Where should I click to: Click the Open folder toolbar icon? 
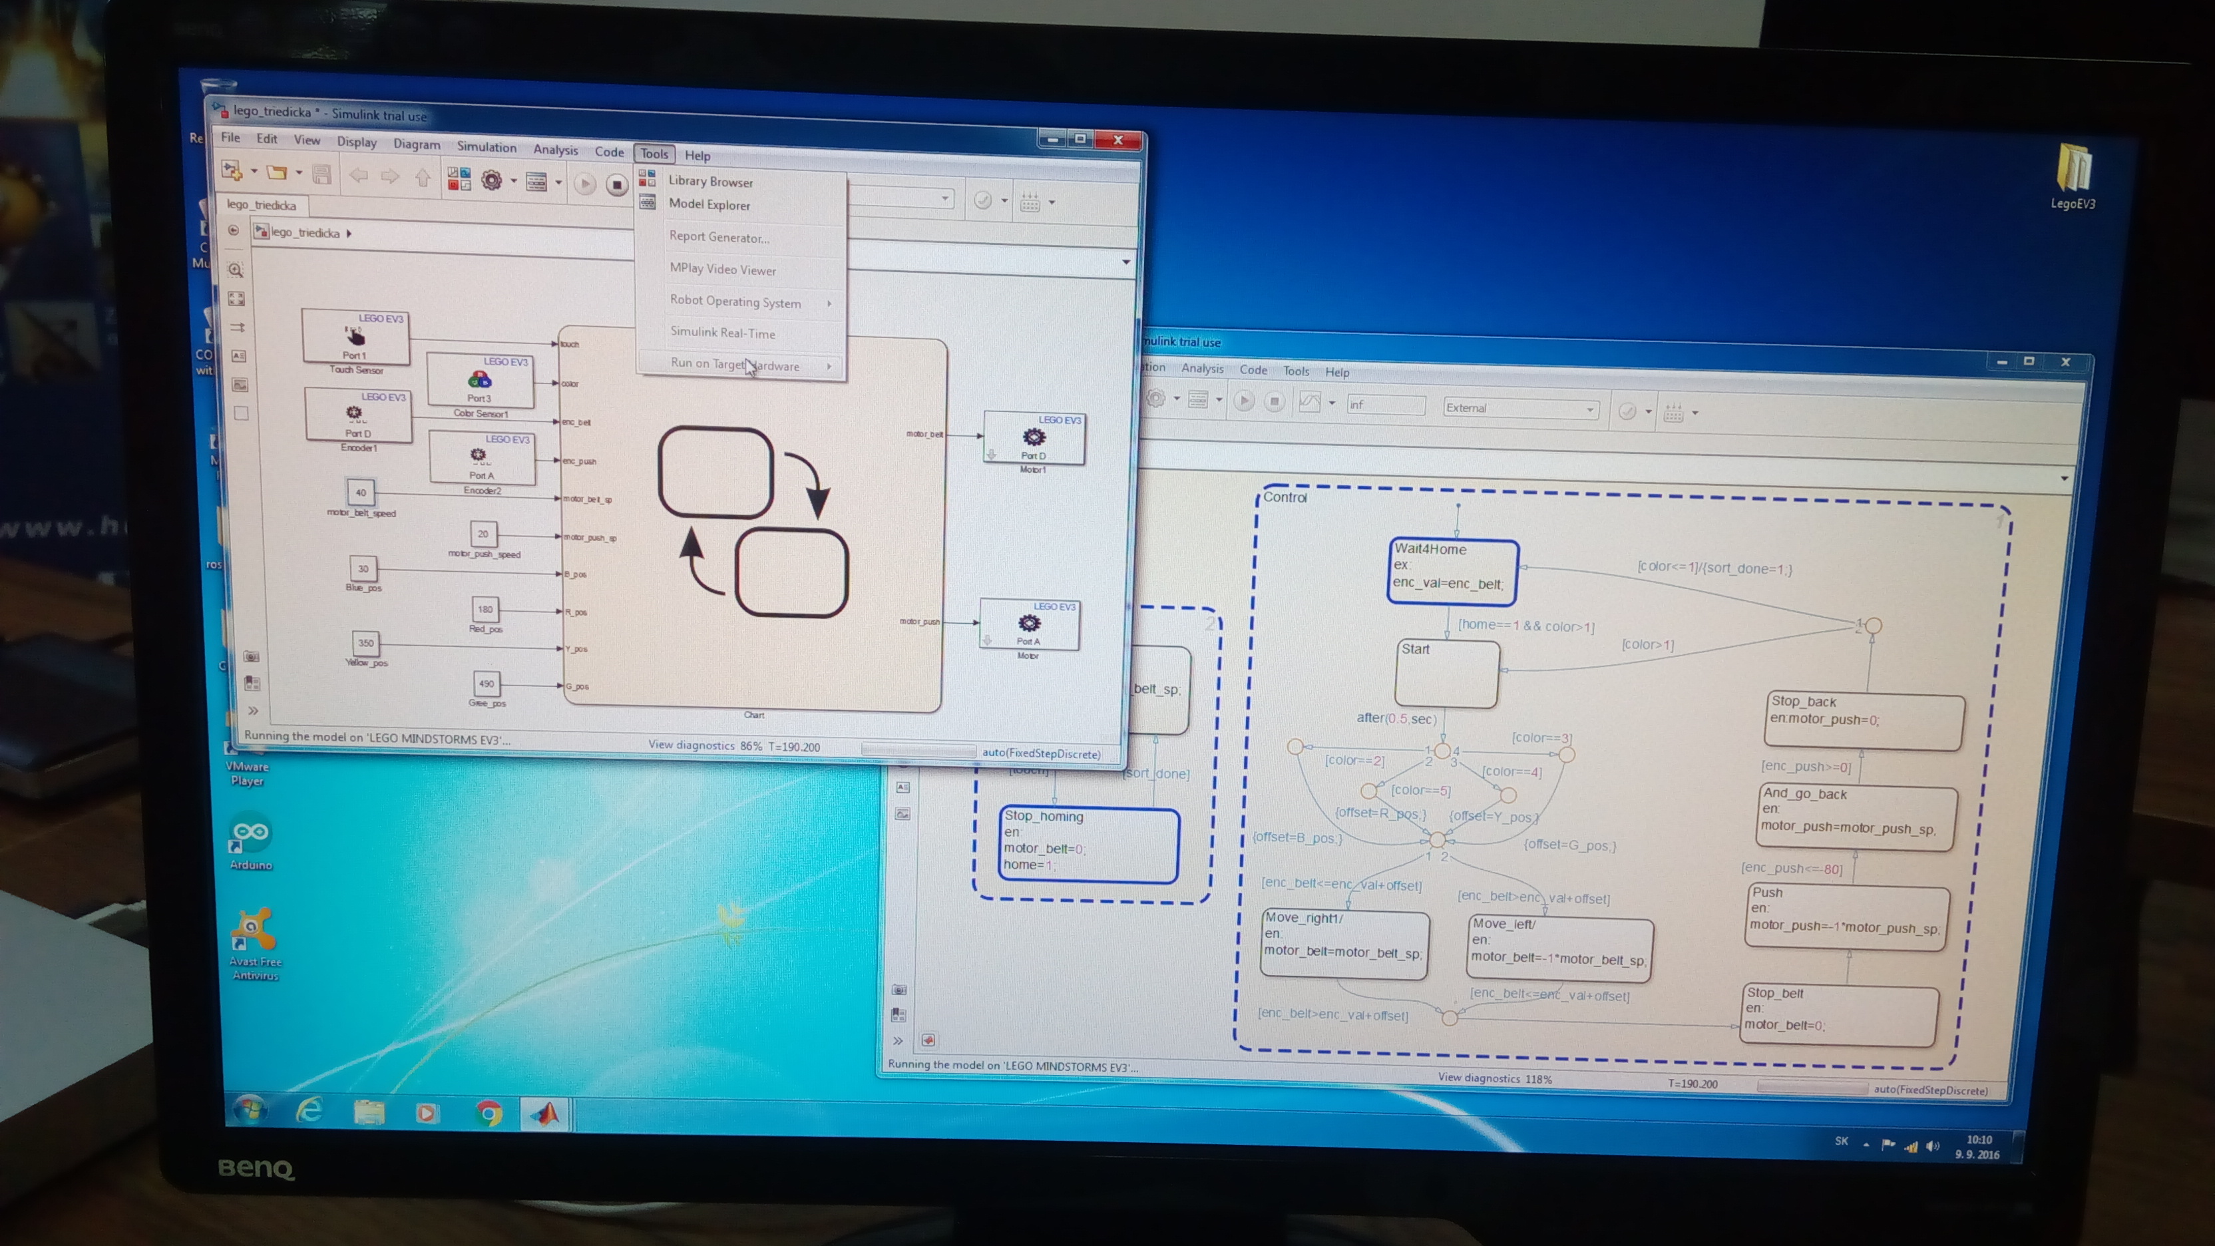pos(276,173)
